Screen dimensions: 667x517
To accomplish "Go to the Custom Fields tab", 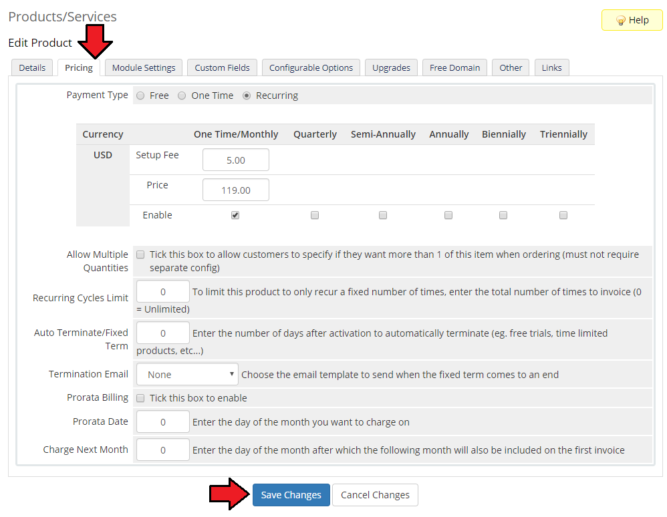I will (x=222, y=67).
